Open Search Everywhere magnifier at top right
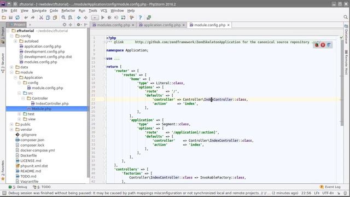 pos(346,17)
